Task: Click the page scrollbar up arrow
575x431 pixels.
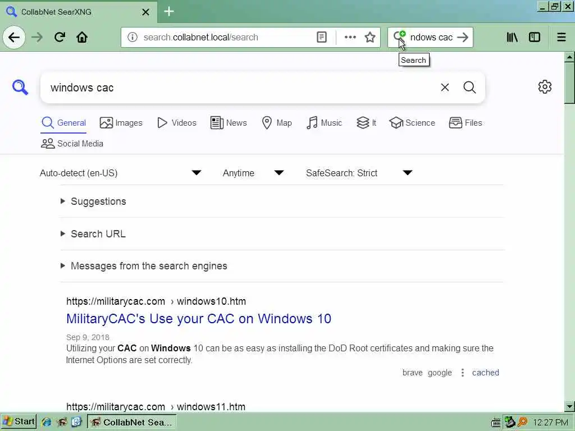Action: [569, 57]
